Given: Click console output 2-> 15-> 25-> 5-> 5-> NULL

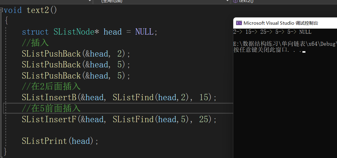Looking at the screenshot, I should click(x=272, y=32).
